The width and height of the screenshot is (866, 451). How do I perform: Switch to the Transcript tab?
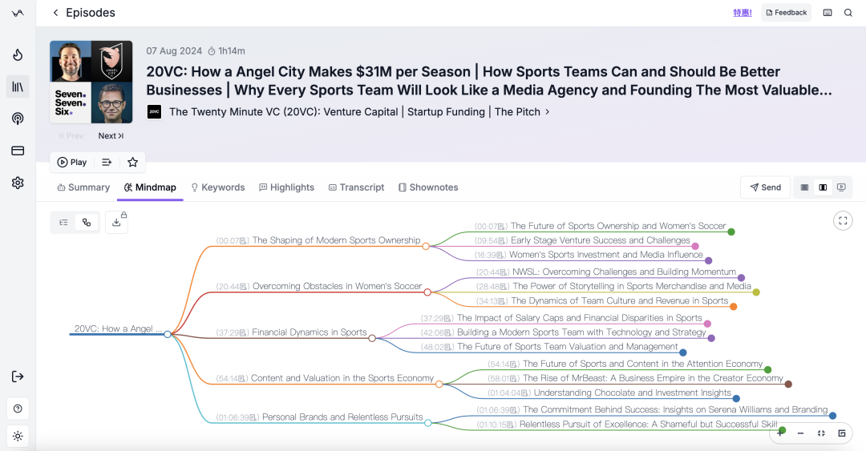(x=356, y=187)
